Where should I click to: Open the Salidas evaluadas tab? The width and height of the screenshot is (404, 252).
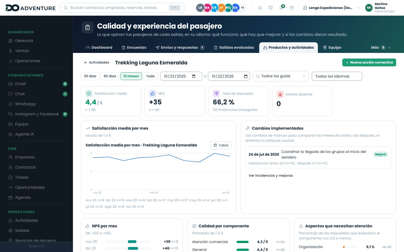click(234, 48)
